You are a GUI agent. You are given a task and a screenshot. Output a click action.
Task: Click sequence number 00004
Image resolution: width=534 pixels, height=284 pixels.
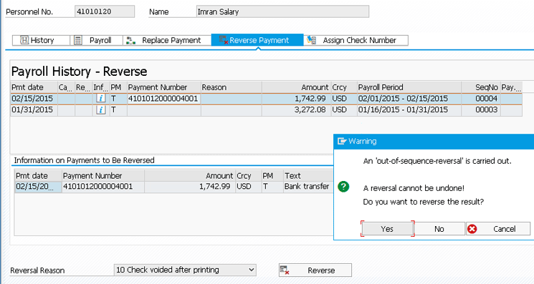tap(481, 99)
